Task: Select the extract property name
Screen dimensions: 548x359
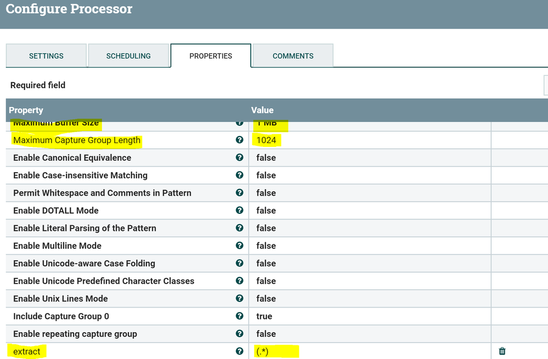Action: click(27, 351)
